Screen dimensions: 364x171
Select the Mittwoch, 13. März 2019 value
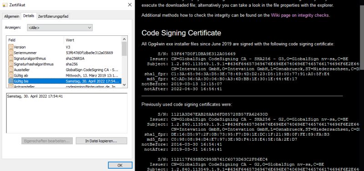click(x=92, y=75)
